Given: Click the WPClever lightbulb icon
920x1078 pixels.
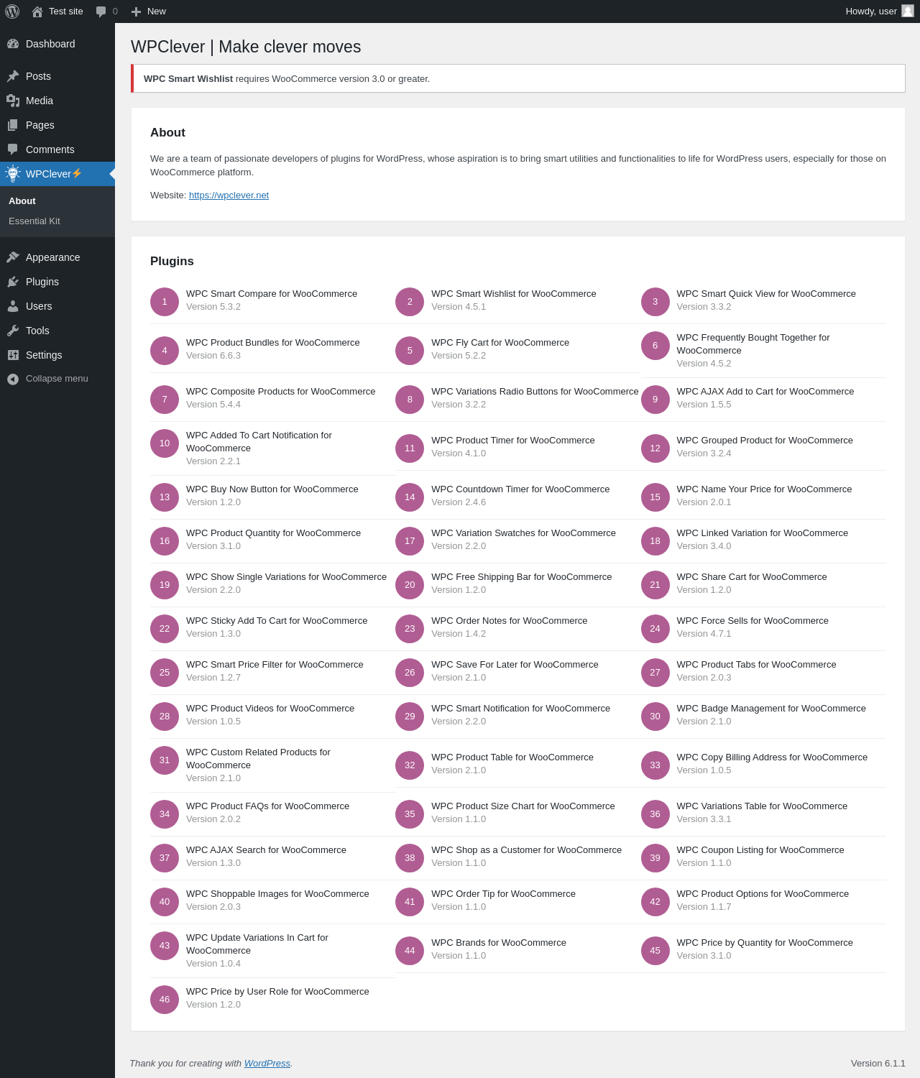Looking at the screenshot, I should pyautogui.click(x=13, y=173).
